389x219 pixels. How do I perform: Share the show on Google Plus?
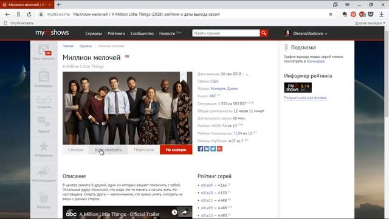coord(219,148)
